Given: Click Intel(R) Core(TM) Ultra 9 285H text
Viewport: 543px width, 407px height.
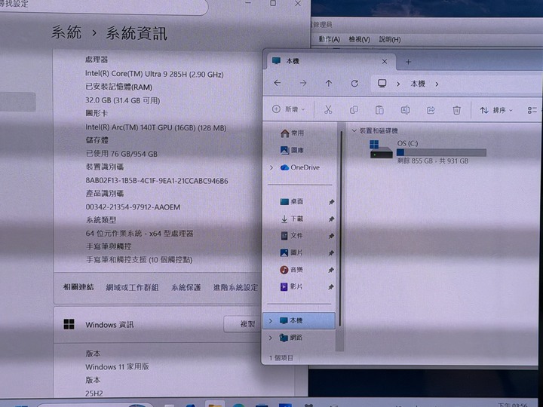Looking at the screenshot, I should click(x=154, y=74).
